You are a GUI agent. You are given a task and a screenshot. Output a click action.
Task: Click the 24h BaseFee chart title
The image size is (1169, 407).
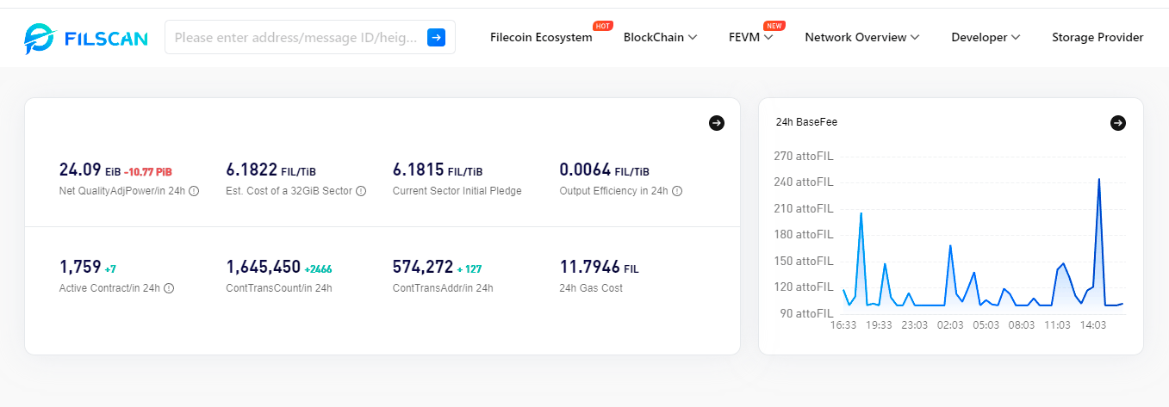coord(806,122)
